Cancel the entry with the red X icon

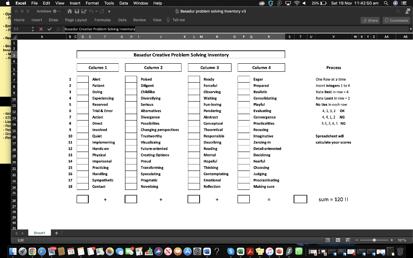point(40,29)
